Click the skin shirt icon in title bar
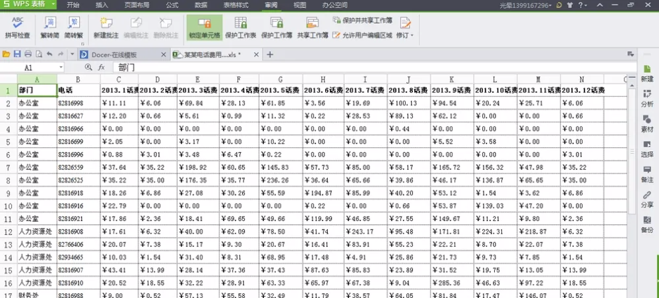 (x=569, y=5)
